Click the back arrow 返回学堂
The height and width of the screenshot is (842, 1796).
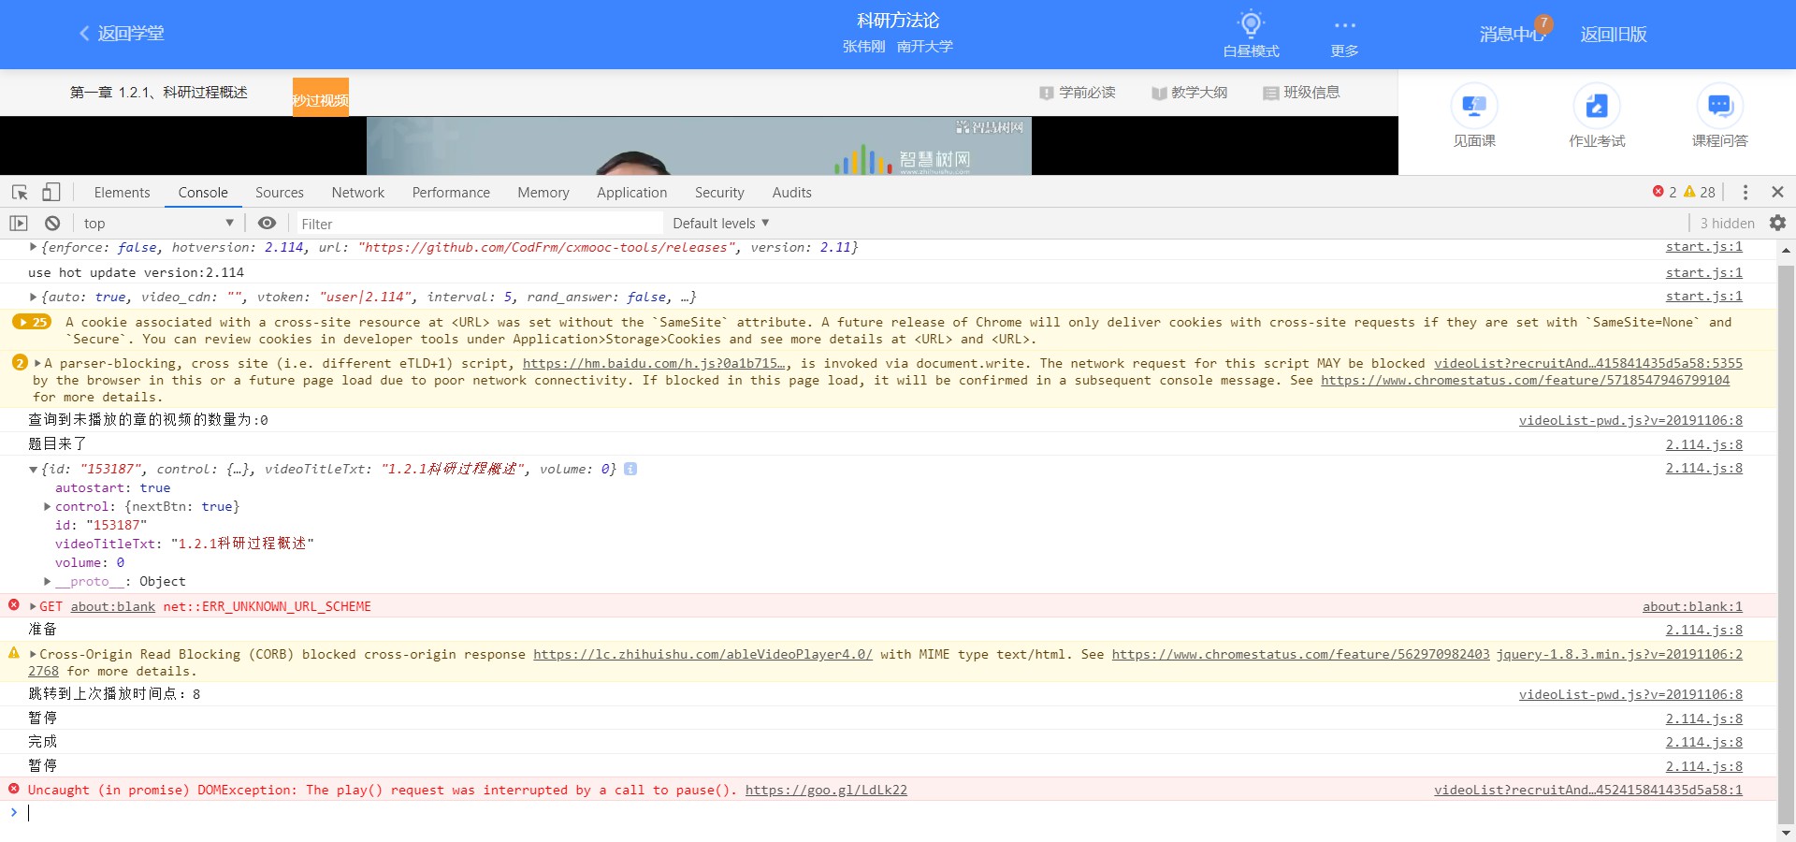(x=122, y=34)
